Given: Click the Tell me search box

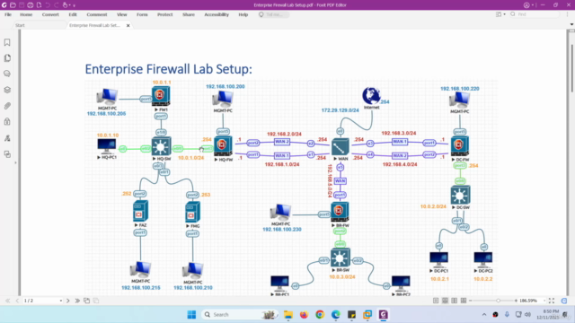Looking at the screenshot, I should (x=273, y=14).
